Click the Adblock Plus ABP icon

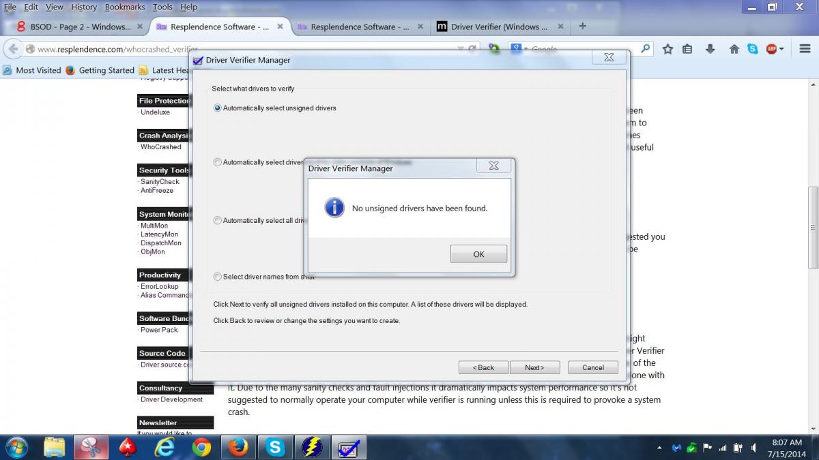coord(772,49)
